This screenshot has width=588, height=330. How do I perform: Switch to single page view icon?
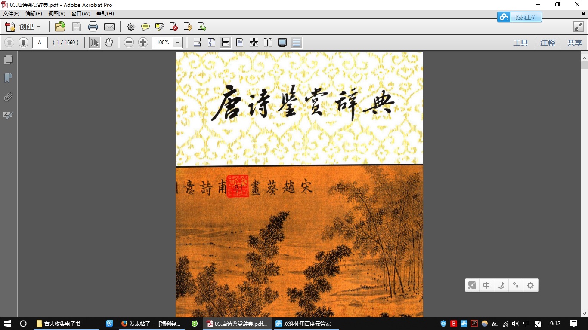click(240, 43)
